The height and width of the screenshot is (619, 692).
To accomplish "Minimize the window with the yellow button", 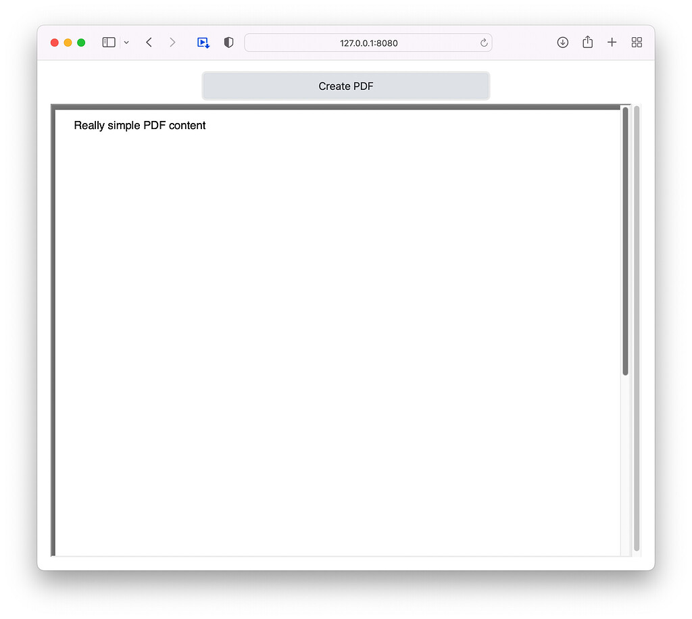I will (68, 42).
